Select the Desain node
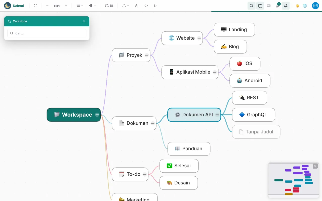 point(179,183)
